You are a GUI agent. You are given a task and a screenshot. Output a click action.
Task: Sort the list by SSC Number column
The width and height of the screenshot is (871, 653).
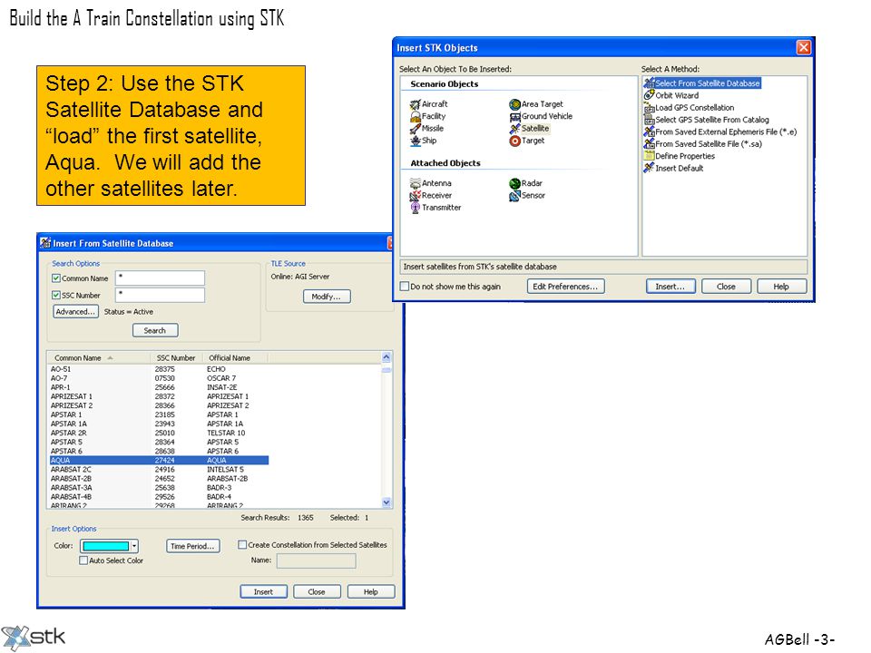pos(176,358)
